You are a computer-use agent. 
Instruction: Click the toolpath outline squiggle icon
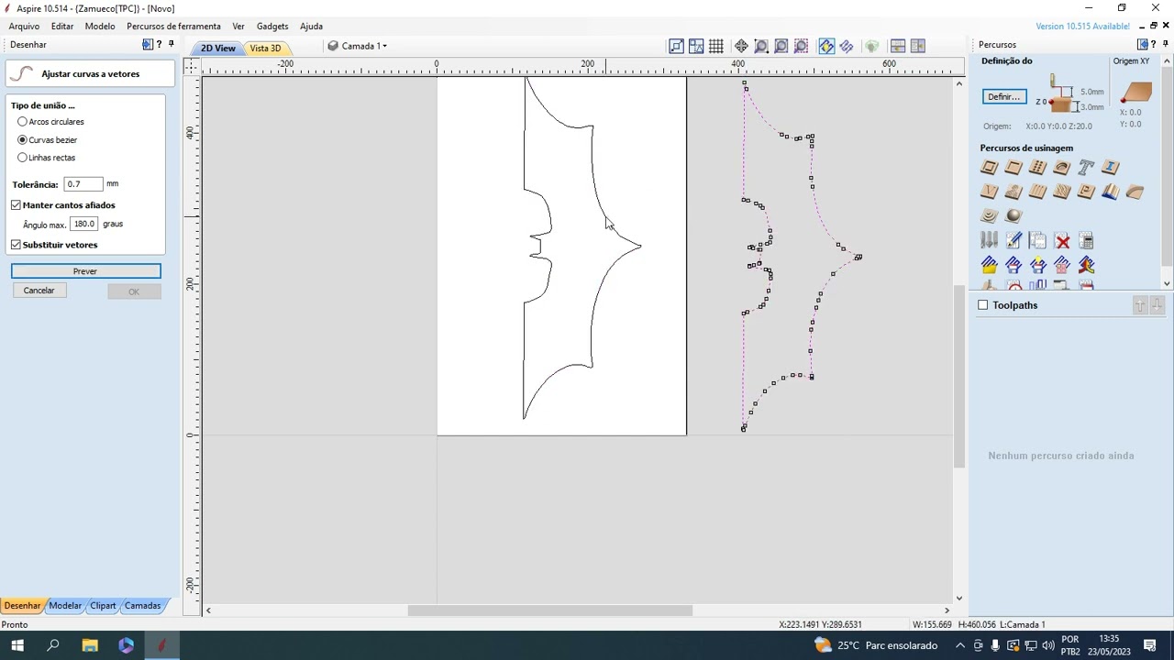click(847, 46)
